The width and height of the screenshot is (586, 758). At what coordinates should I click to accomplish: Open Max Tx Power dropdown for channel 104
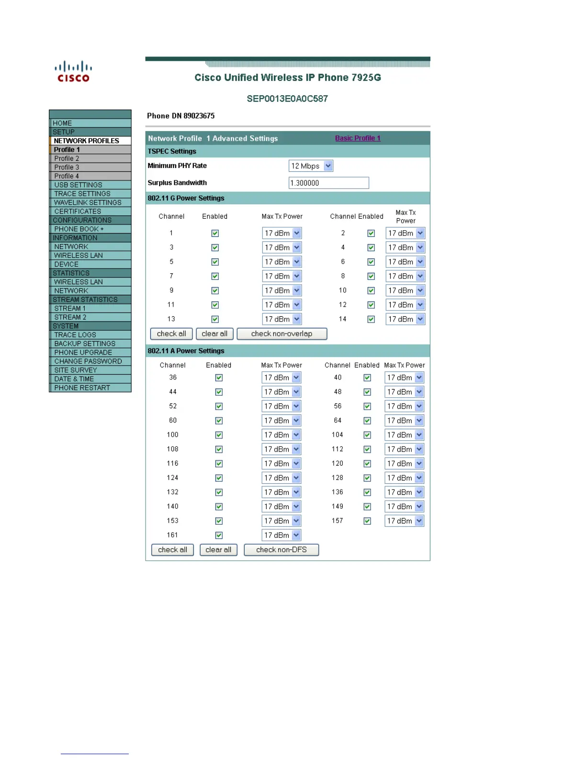pos(405,435)
